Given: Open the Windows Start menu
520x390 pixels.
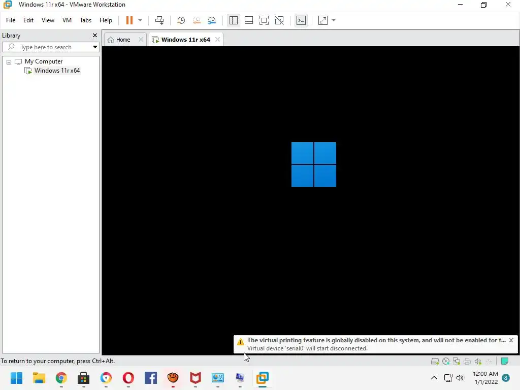Looking at the screenshot, I should (16, 378).
